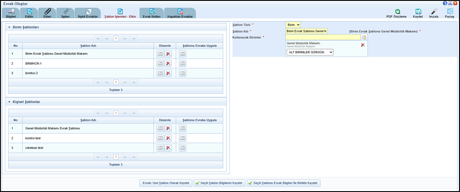Screen dimensions: 460x192
Task: Apply Genel Müdürlük Makamı Evrak Şablonu to document
Action: pyautogui.click(x=183, y=128)
